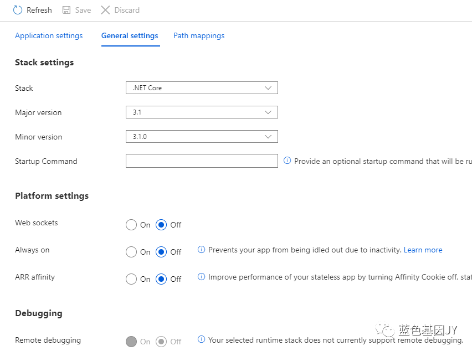The width and height of the screenshot is (472, 351).
Task: Click the info icon next to Always on
Action: (x=202, y=250)
